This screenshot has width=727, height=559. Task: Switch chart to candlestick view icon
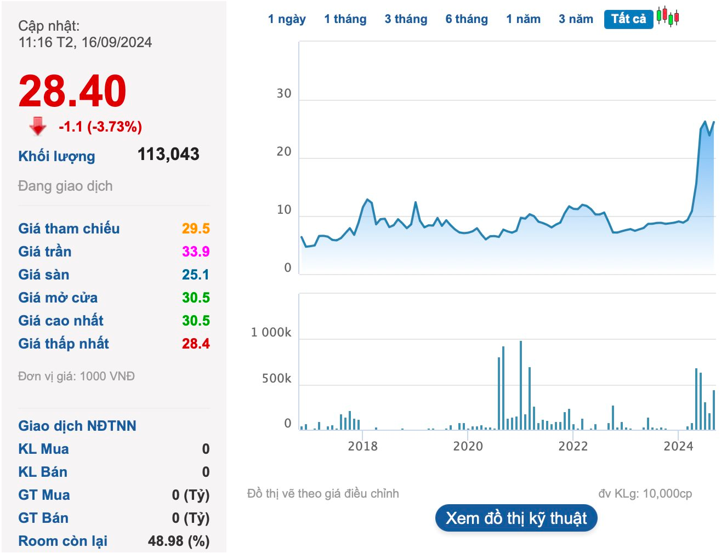668,17
